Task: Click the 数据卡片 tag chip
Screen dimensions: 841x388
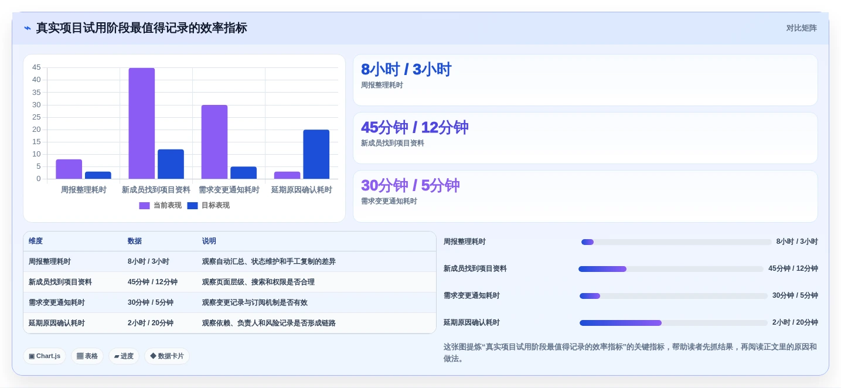Action: click(167, 356)
